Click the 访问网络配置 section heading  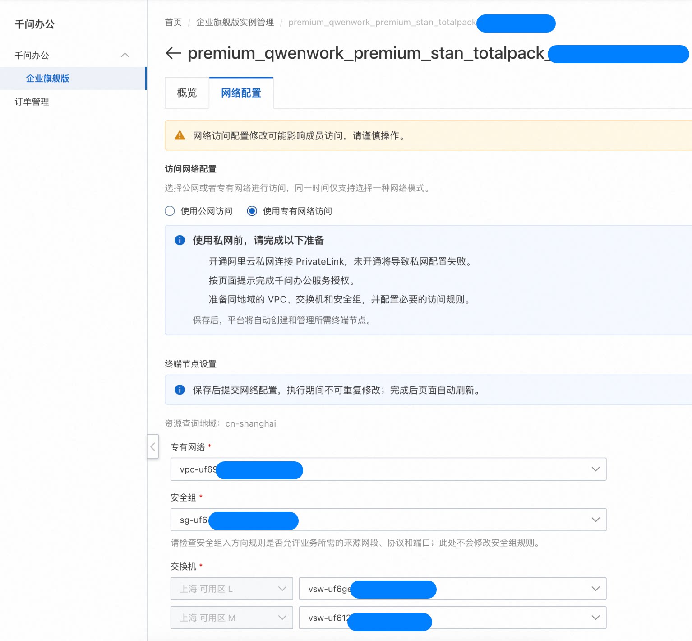coord(190,169)
